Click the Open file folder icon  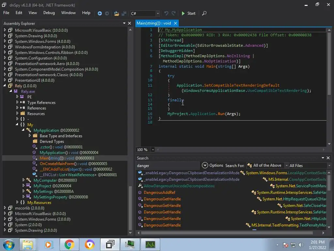coord(116,13)
